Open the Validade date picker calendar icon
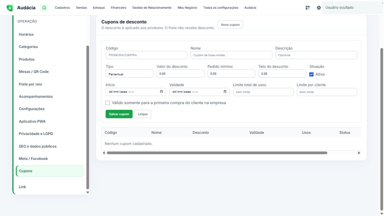 [x=225, y=92]
